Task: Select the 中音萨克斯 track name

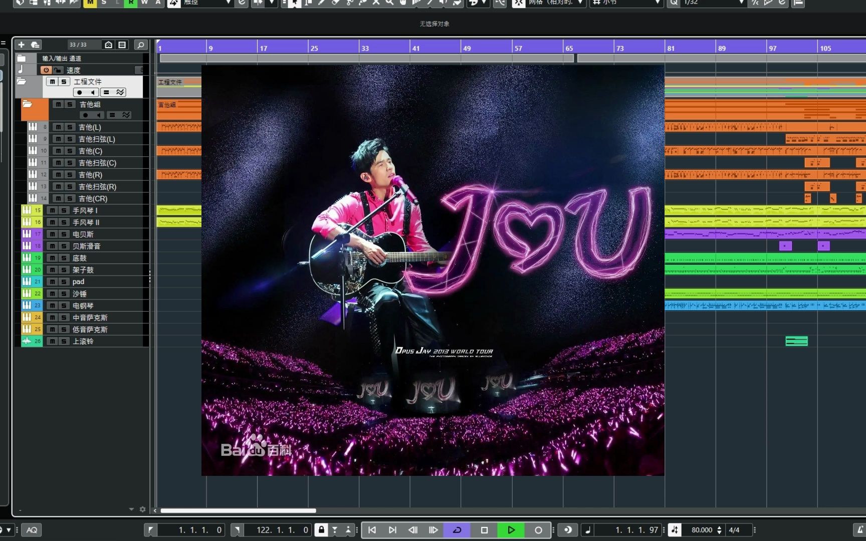Action: click(x=90, y=318)
